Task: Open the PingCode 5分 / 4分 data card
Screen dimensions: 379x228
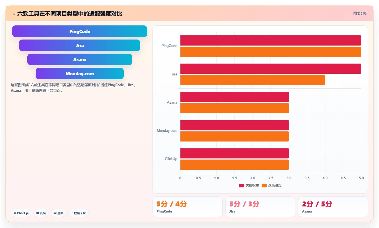Action: click(x=188, y=207)
